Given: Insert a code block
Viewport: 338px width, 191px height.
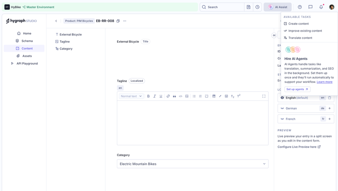Looking at the screenshot, I should click(181, 96).
